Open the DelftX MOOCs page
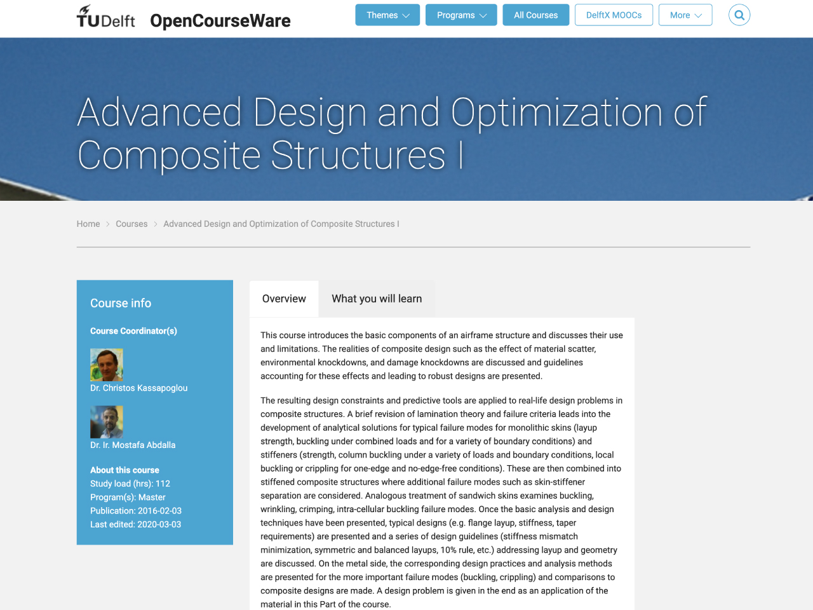 click(614, 15)
